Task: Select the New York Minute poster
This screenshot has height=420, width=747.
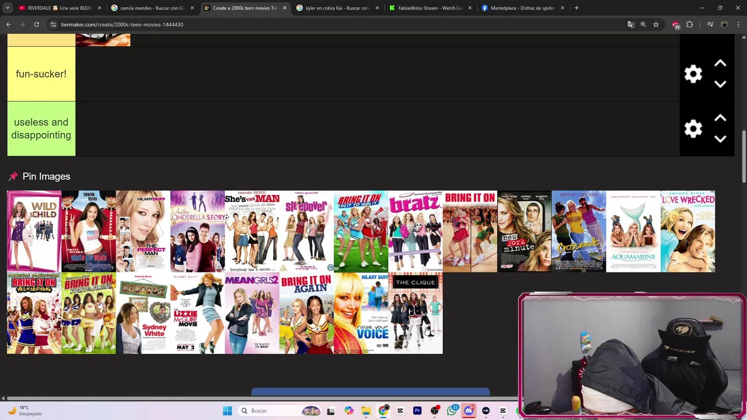Action: pos(524,231)
